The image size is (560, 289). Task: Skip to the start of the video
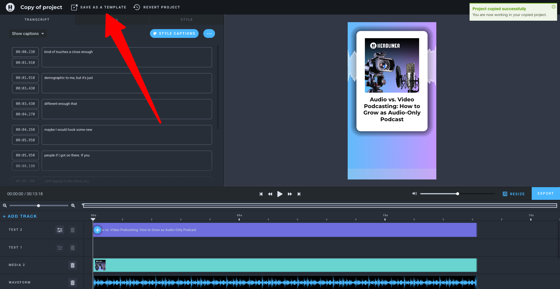coord(261,194)
